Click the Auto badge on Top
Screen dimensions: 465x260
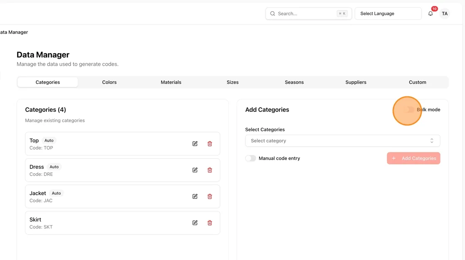[49, 140]
